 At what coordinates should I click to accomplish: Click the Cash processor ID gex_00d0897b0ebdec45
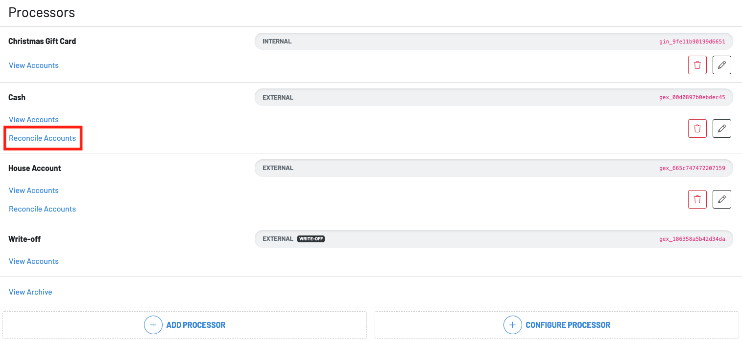pyautogui.click(x=692, y=98)
